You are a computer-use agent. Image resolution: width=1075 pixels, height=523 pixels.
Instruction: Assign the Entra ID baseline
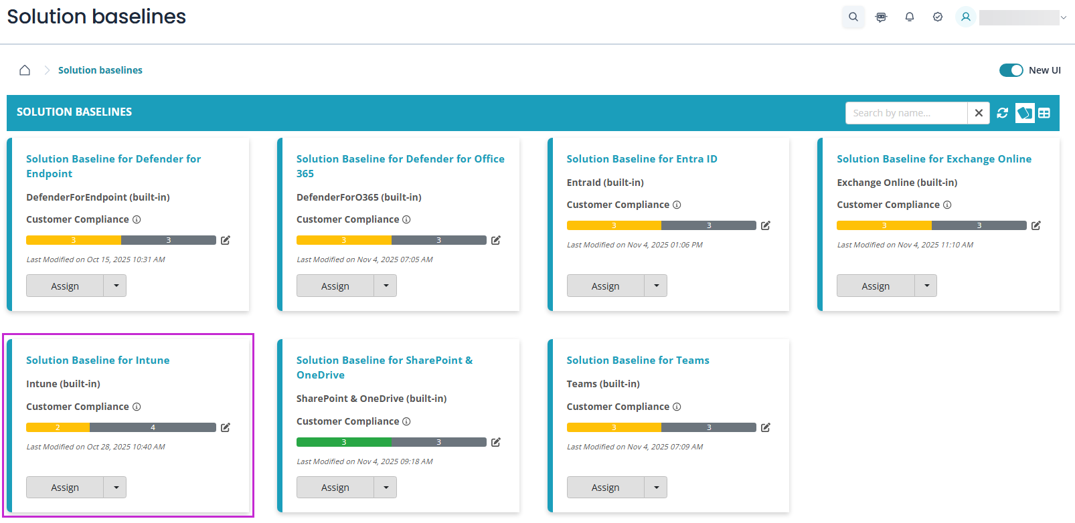pyautogui.click(x=606, y=286)
